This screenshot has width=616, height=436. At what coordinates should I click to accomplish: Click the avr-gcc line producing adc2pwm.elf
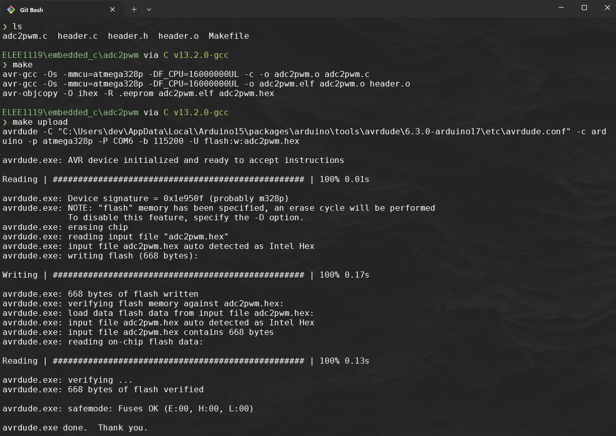click(206, 84)
